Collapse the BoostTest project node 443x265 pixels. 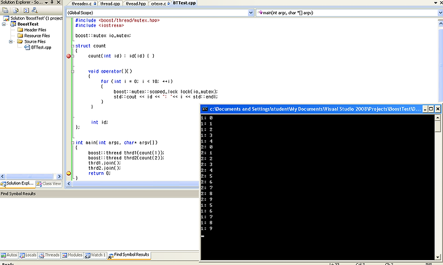click(x=4, y=24)
